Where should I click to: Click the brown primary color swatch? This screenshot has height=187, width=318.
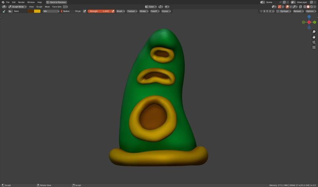click(31, 11)
